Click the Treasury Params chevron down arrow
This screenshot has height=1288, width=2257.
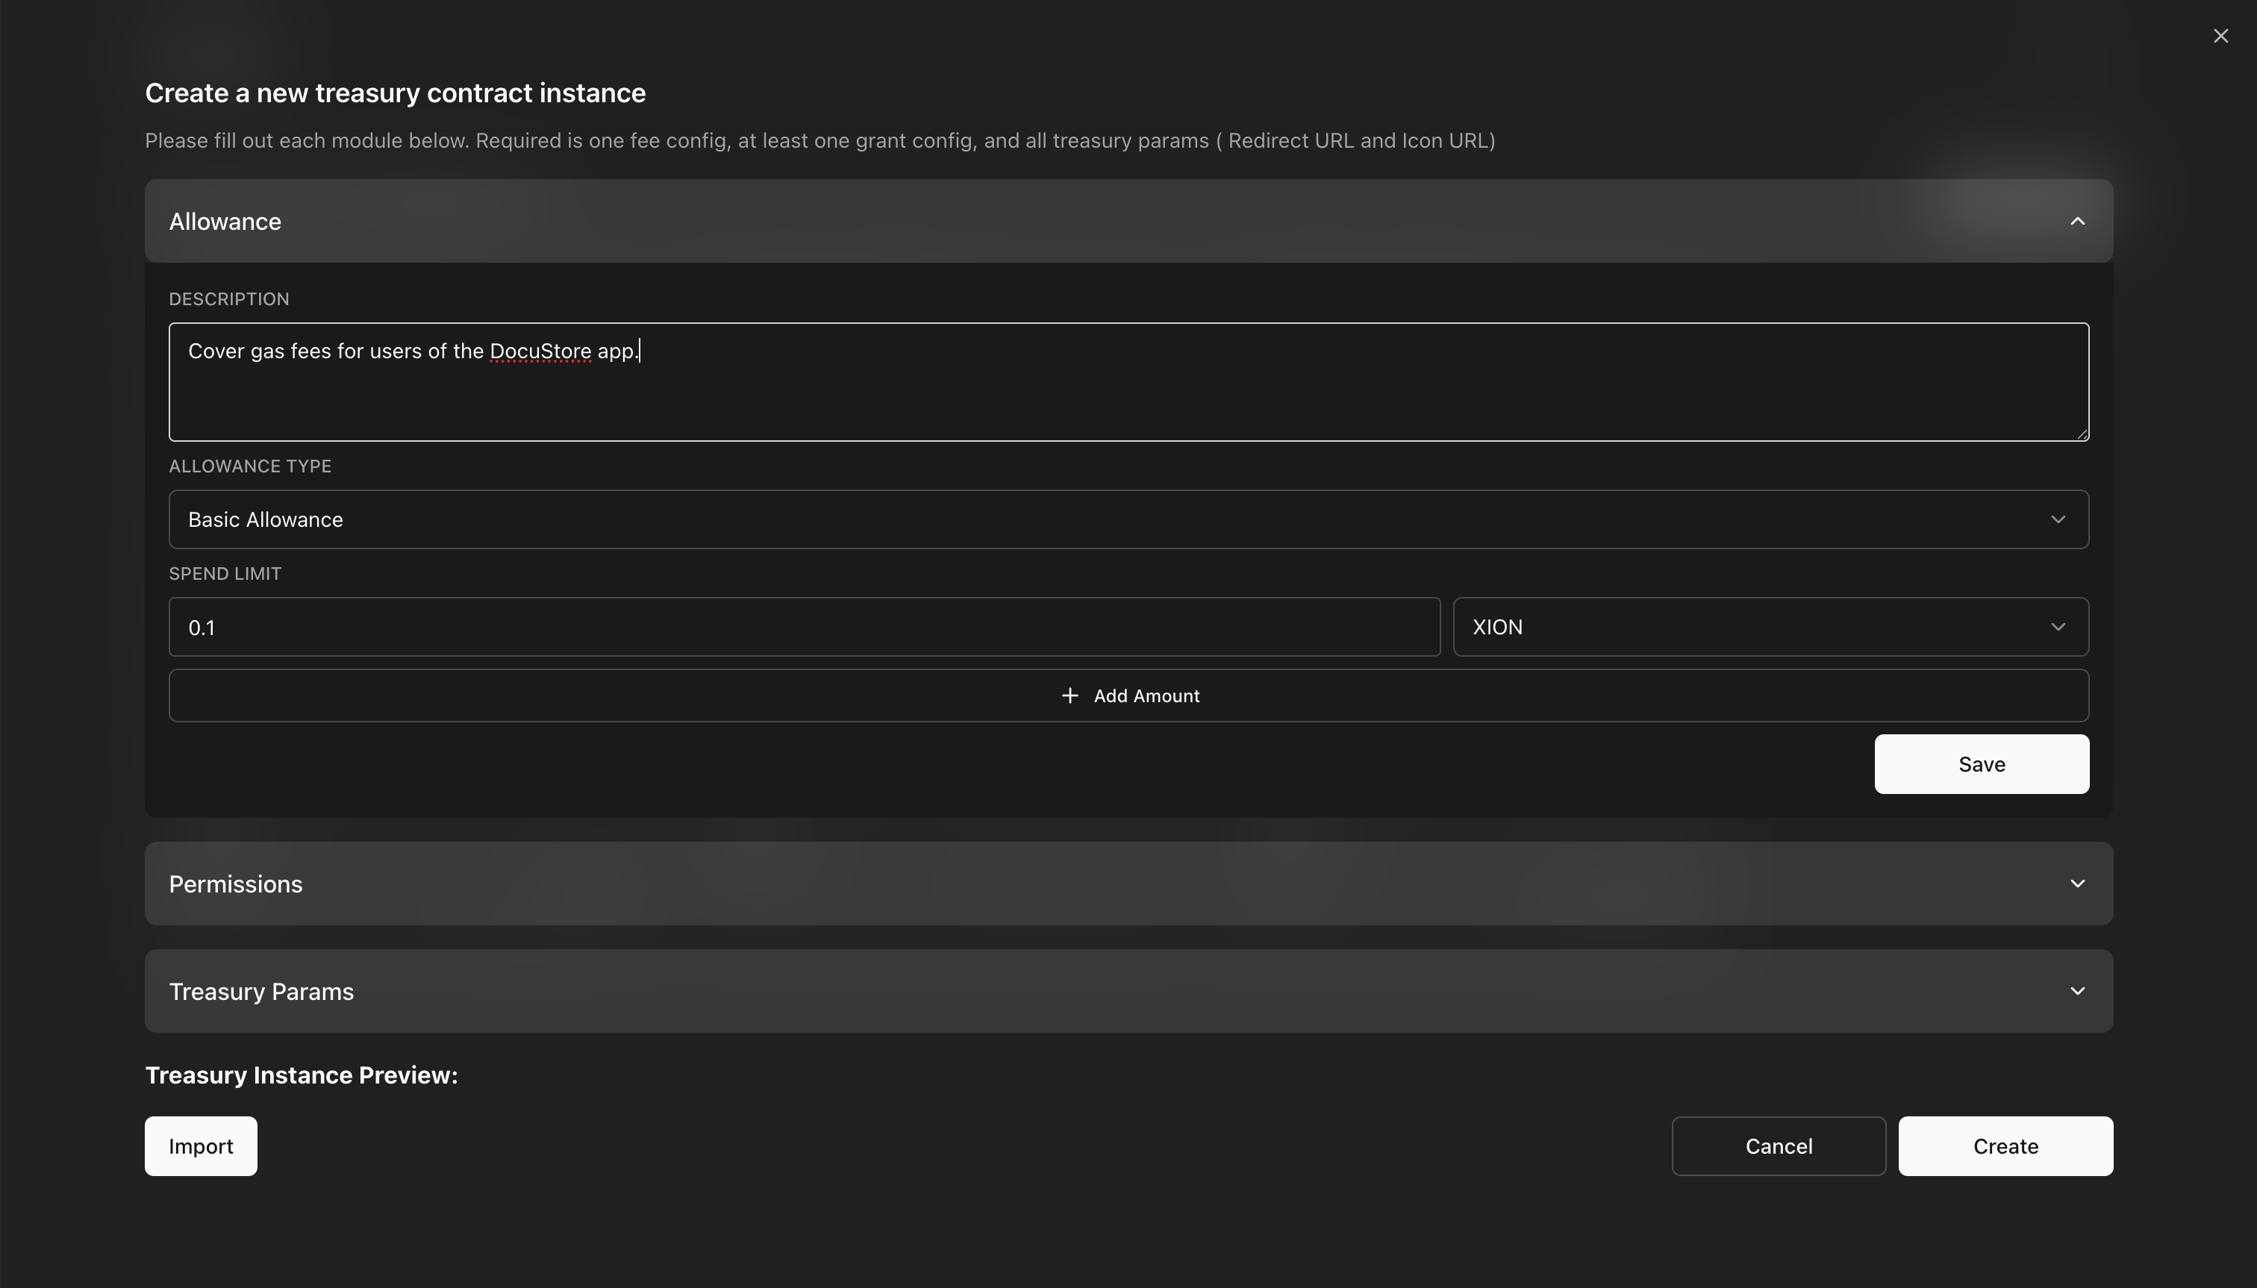click(x=2077, y=992)
